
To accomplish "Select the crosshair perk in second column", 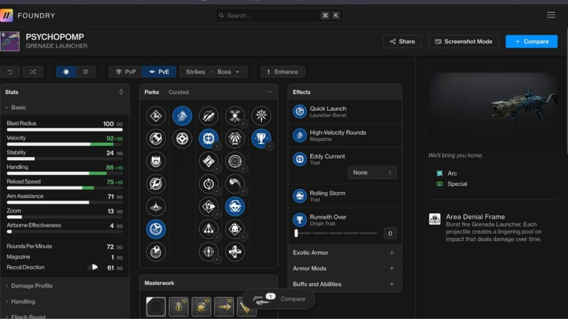I will pos(182,138).
